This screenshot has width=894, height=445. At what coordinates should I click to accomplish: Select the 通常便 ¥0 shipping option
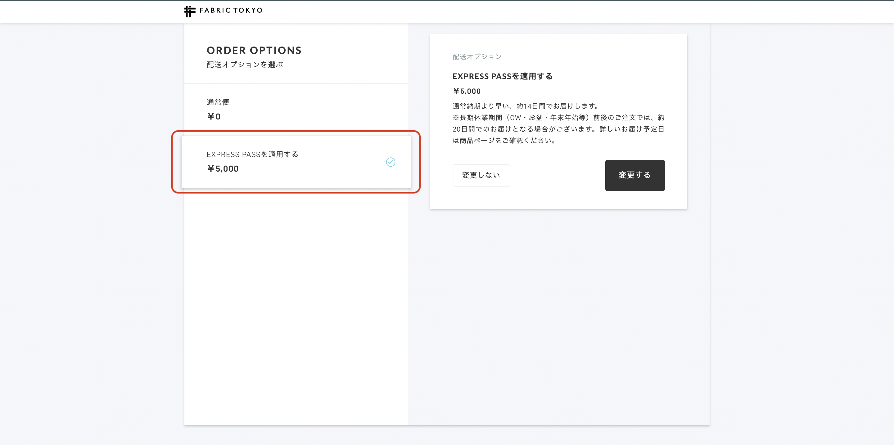296,110
